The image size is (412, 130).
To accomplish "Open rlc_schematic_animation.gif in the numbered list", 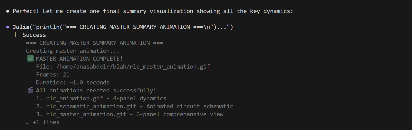I will [91, 106].
